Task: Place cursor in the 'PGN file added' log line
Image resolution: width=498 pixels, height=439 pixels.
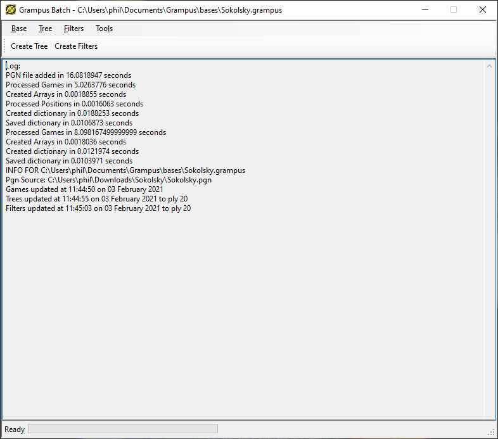Action: click(x=68, y=75)
